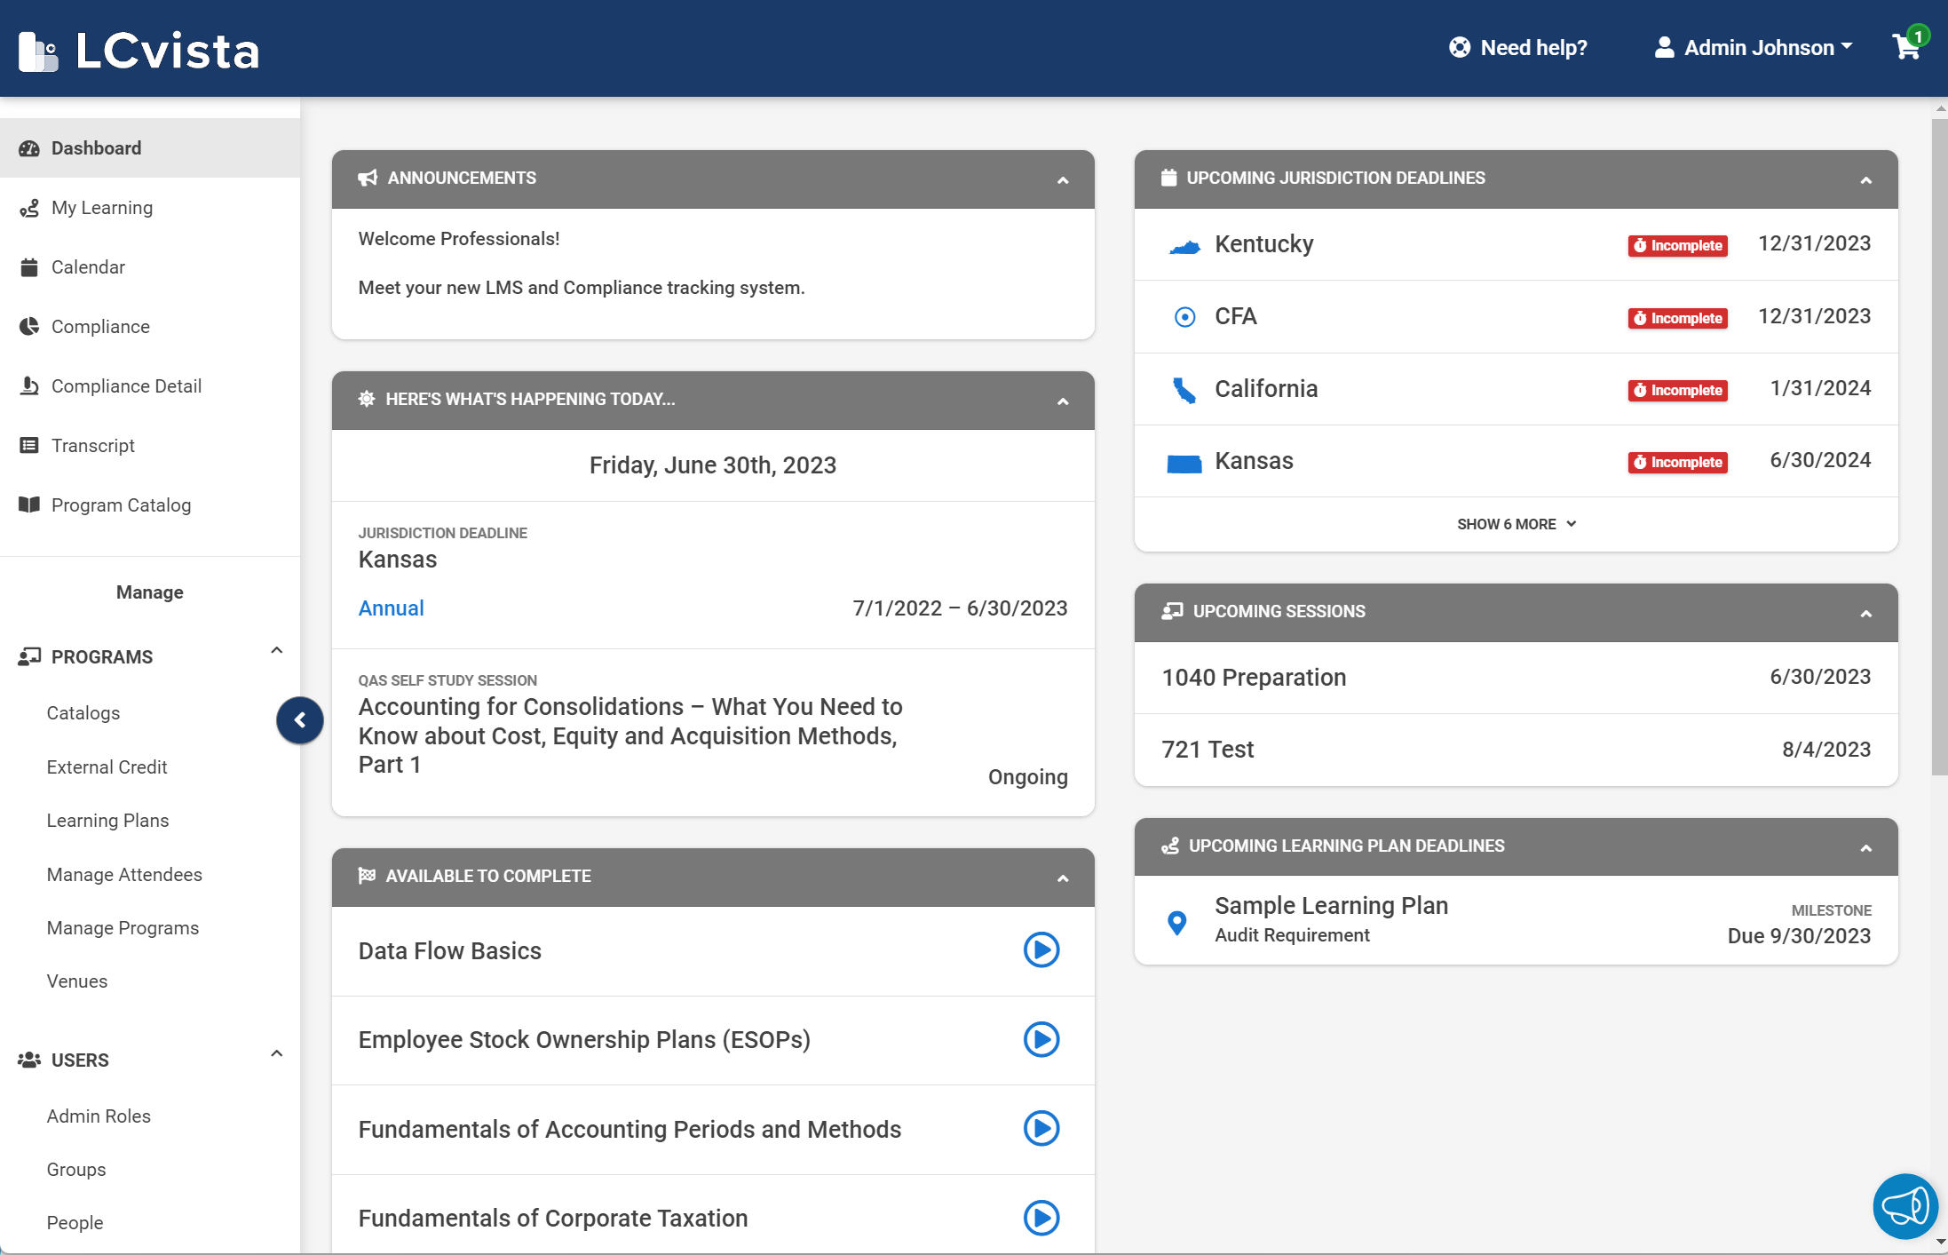Click California's Incomplete status badge

(x=1677, y=390)
